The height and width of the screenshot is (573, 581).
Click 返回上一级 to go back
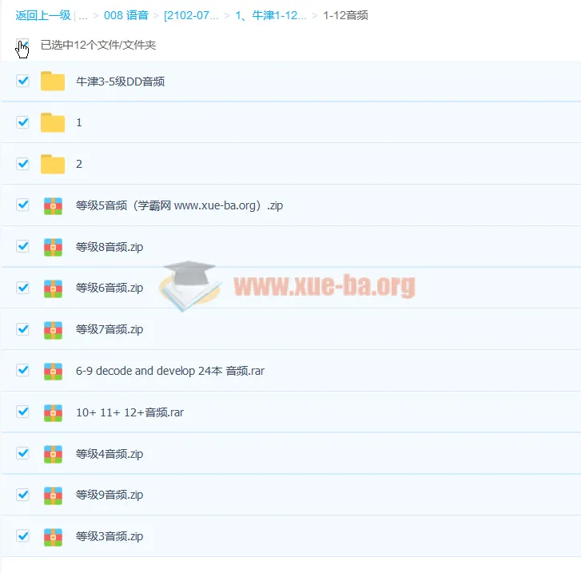pos(43,15)
